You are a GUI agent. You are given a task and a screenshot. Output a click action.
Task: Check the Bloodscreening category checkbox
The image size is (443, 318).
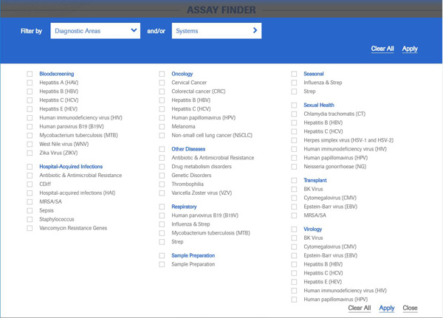point(30,74)
